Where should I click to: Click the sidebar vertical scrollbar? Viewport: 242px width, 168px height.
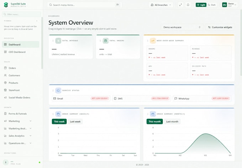[x=42, y=43]
